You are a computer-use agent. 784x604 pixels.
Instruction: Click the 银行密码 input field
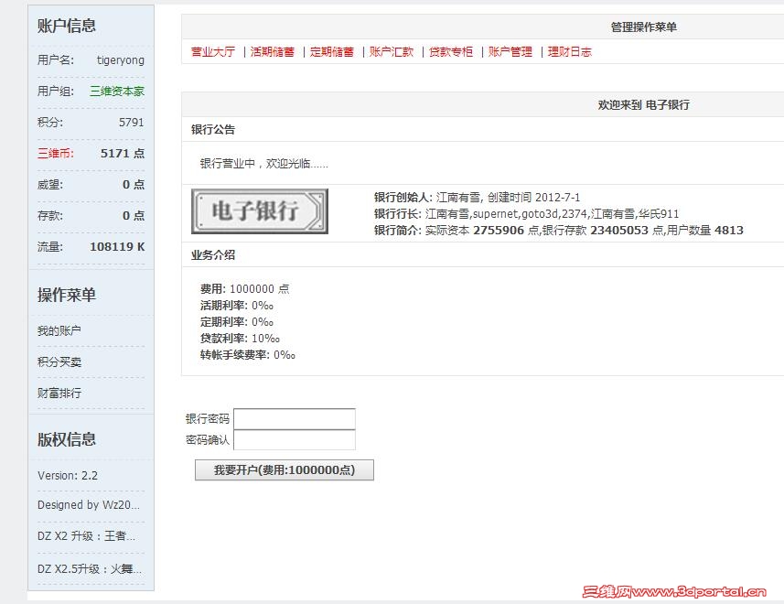pyautogui.click(x=295, y=419)
